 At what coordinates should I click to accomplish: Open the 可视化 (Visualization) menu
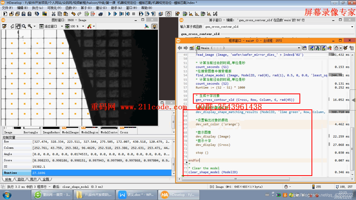(x=54, y=8)
